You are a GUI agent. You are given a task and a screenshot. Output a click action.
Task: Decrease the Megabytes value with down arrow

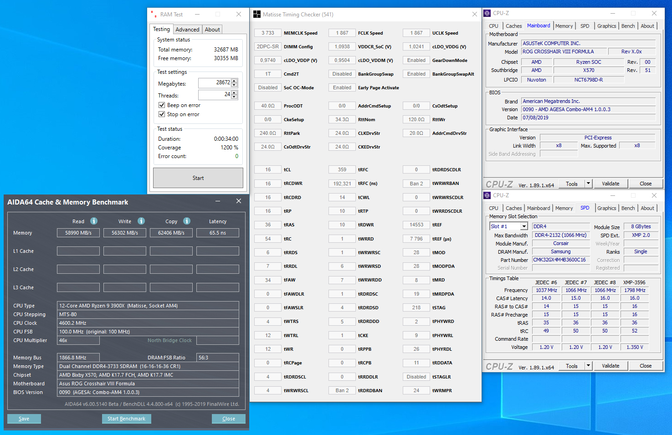[235, 85]
